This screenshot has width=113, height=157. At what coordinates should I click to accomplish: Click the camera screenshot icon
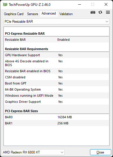(x=93, y=12)
